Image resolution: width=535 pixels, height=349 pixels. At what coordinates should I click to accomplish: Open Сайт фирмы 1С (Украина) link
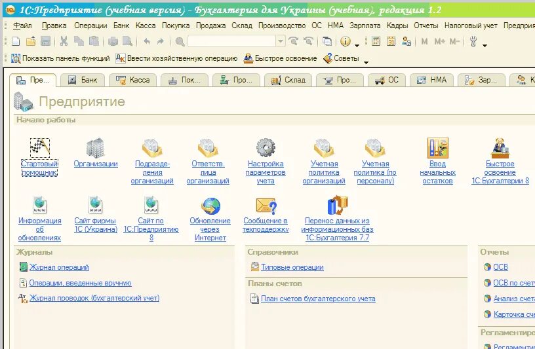96,225
